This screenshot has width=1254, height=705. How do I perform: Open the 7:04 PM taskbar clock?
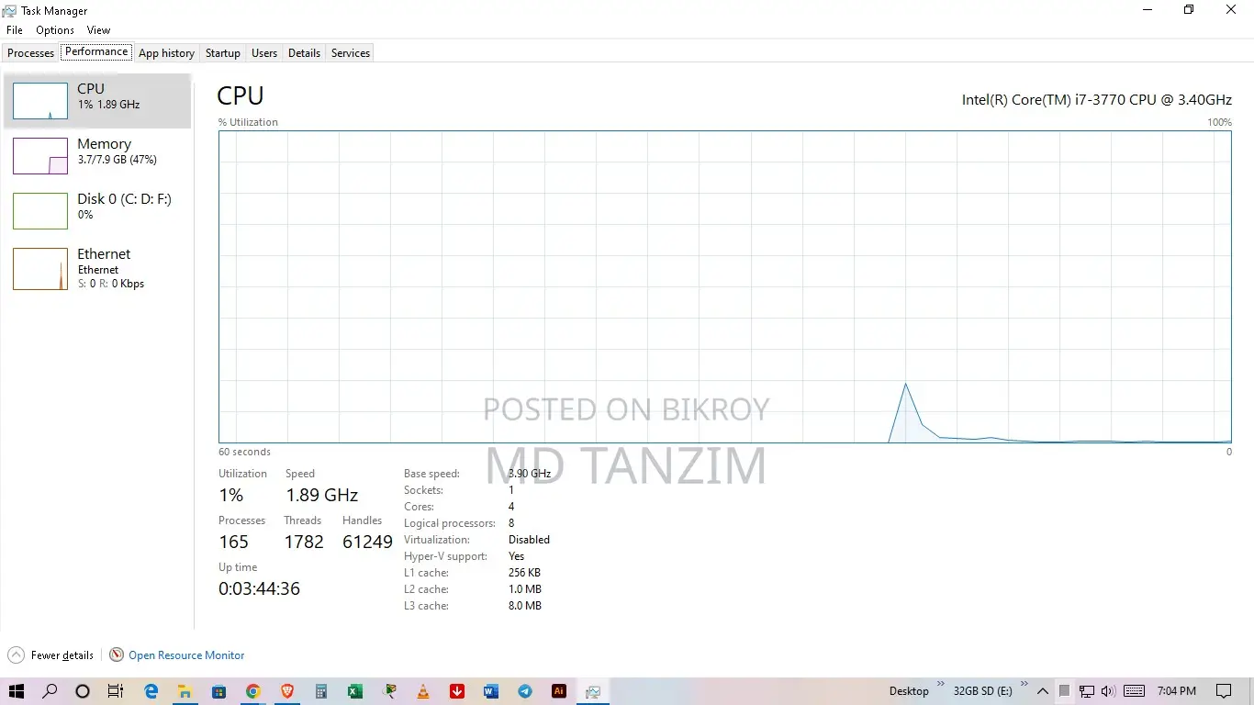(x=1177, y=691)
